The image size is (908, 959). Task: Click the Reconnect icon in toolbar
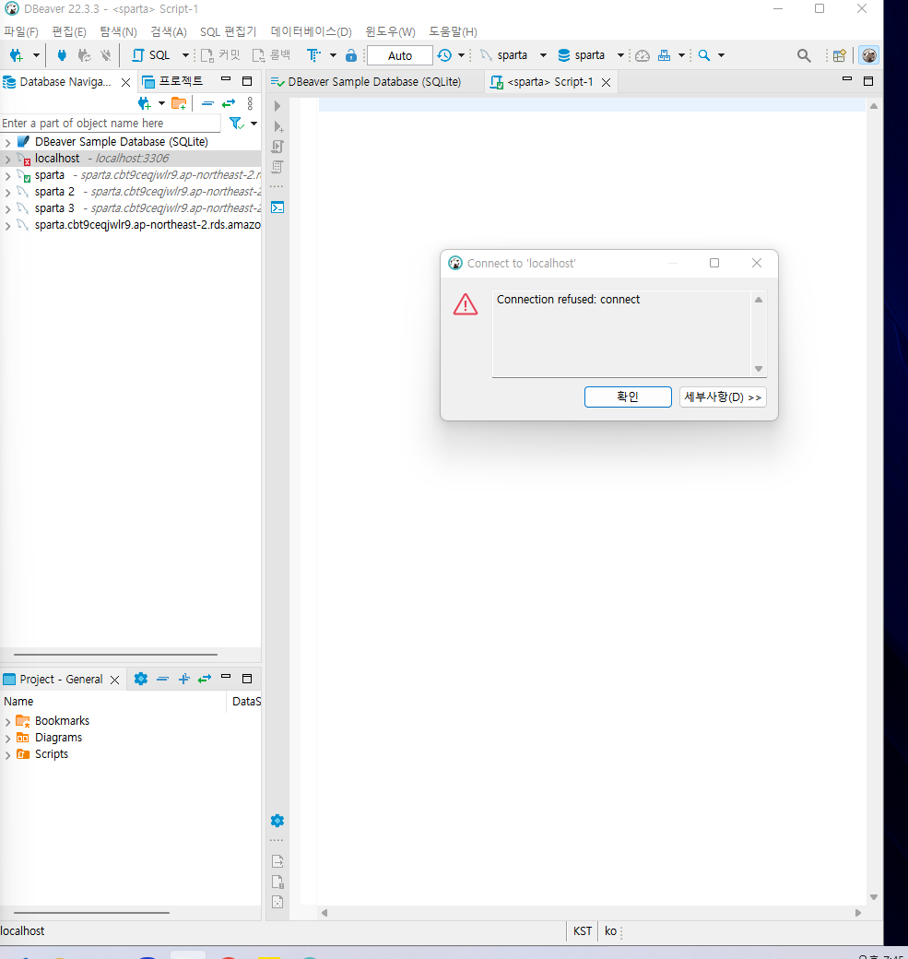pyautogui.click(x=85, y=55)
